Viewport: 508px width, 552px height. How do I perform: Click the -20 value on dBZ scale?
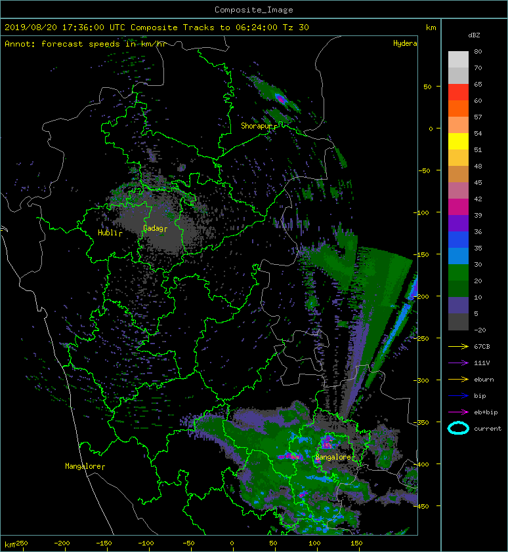(480, 330)
